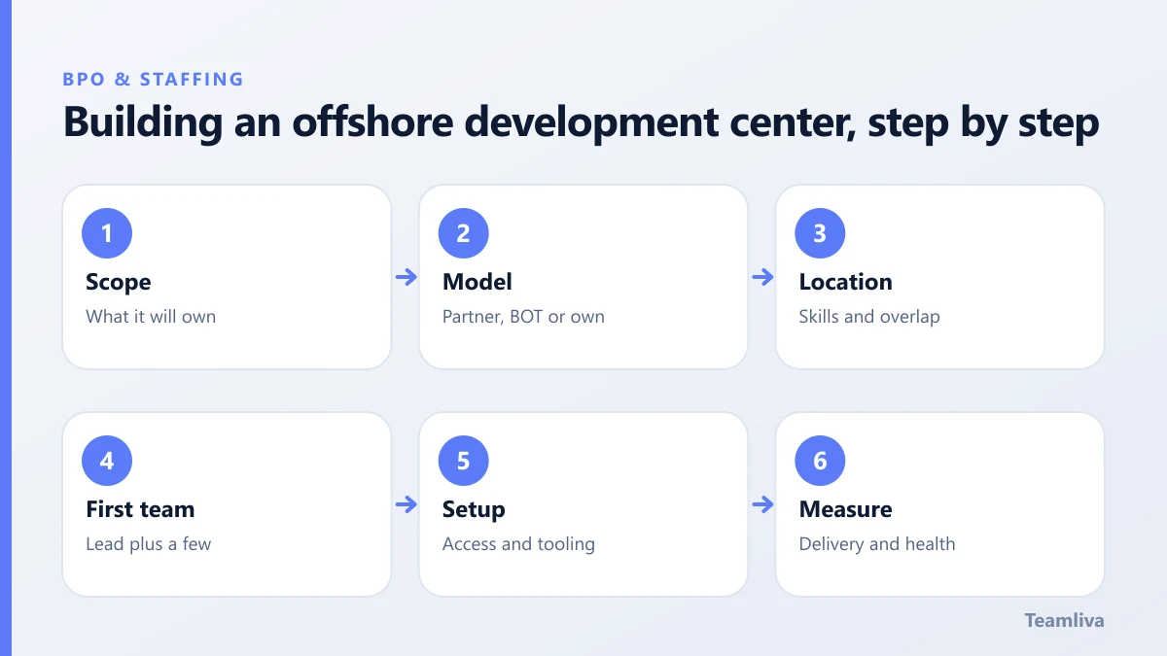This screenshot has height=656, width=1167.
Task: Select the "First team" card title
Action: [x=140, y=509]
